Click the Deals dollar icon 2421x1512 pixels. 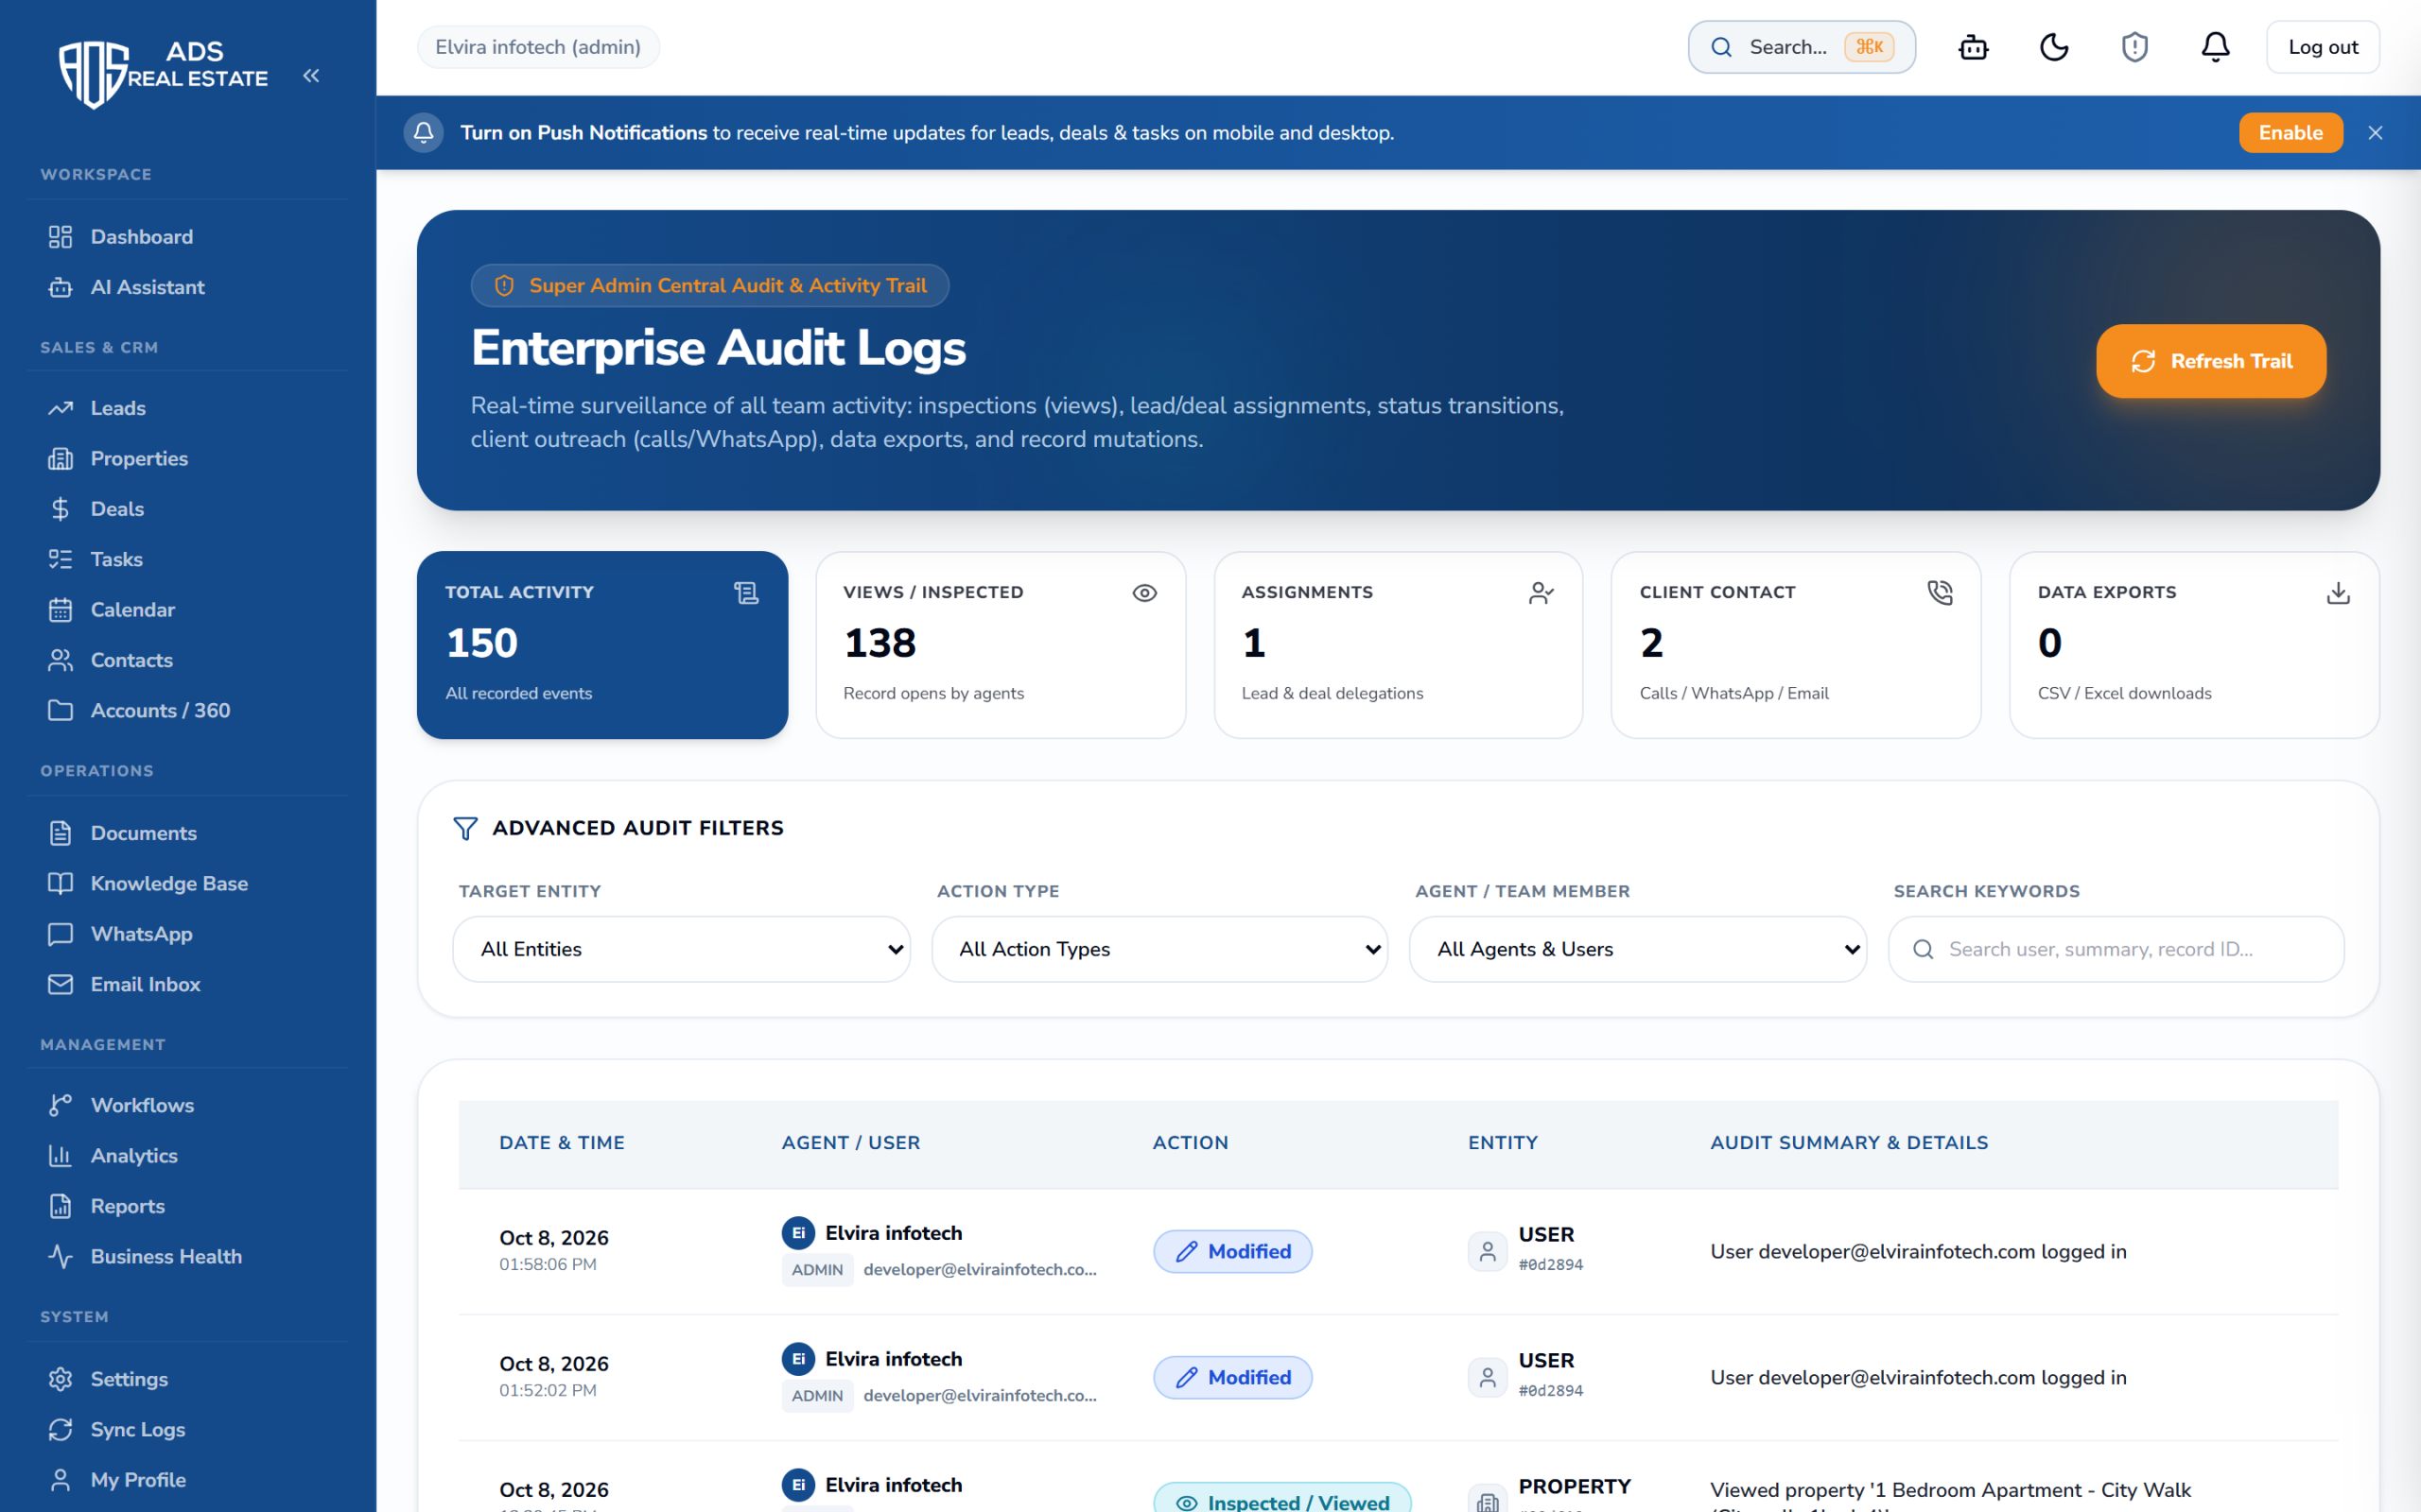tap(60, 509)
